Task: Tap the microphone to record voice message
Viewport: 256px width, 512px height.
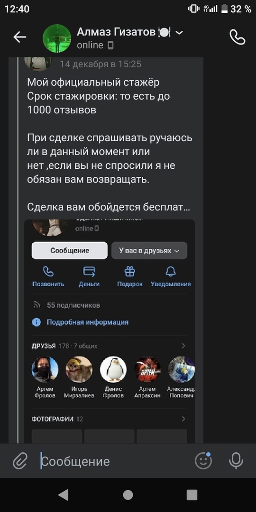Action: [236, 461]
